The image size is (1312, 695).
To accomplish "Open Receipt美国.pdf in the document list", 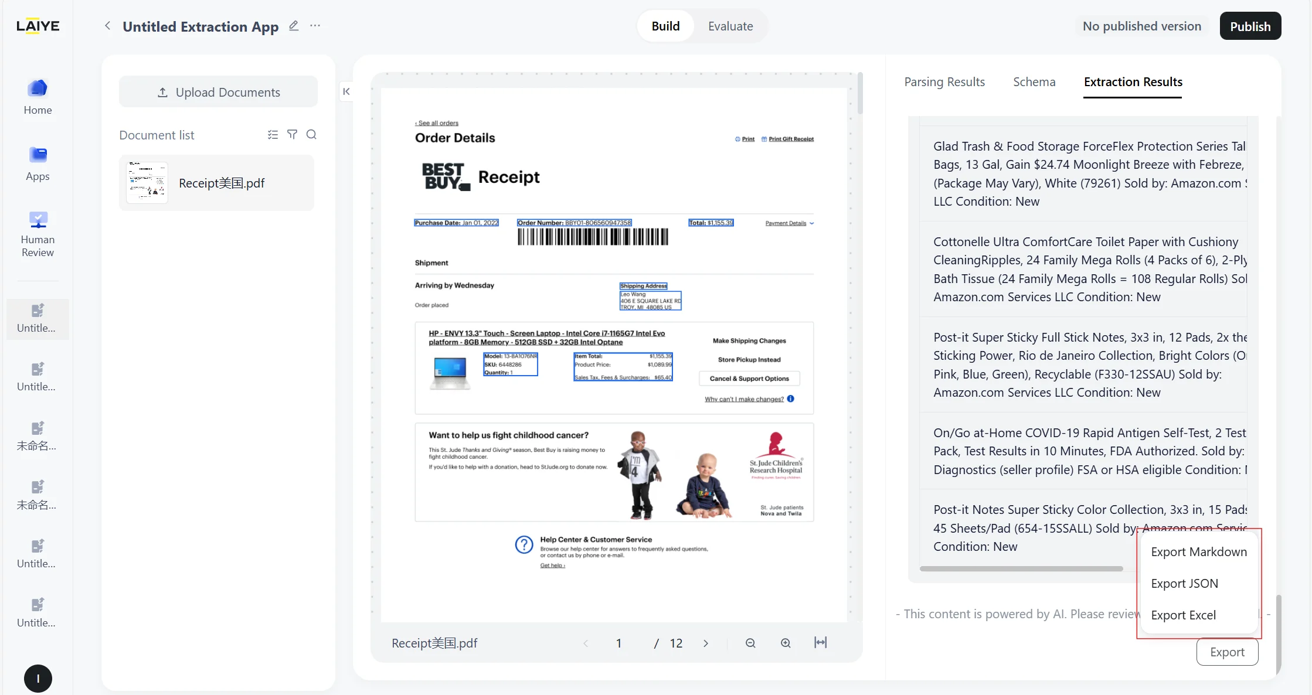I will pos(217,183).
